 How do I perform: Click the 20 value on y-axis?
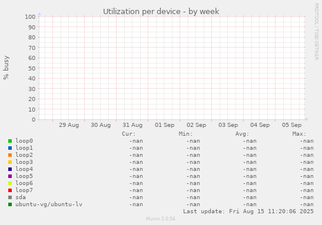32,99
